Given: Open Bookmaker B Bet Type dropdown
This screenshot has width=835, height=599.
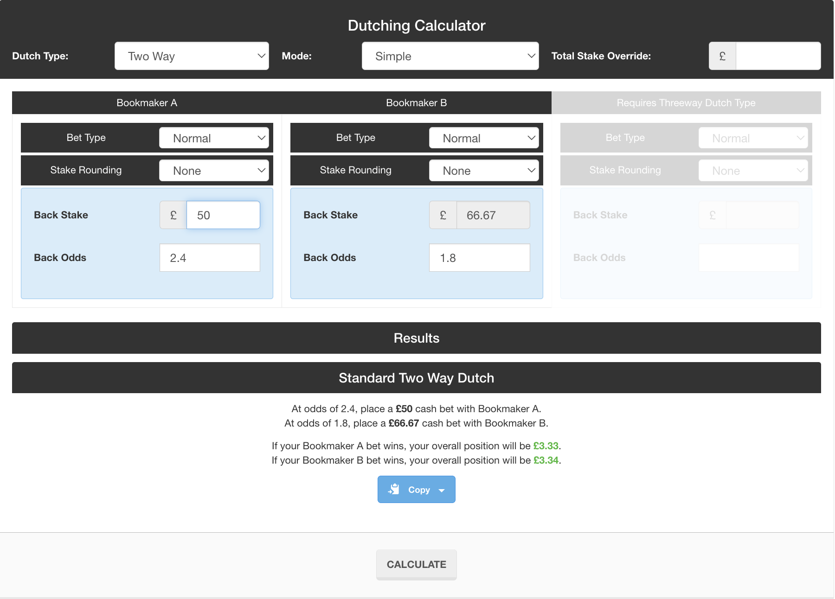Looking at the screenshot, I should pyautogui.click(x=484, y=138).
